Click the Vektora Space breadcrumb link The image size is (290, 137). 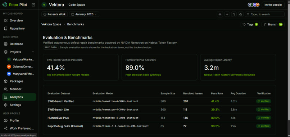51,24
